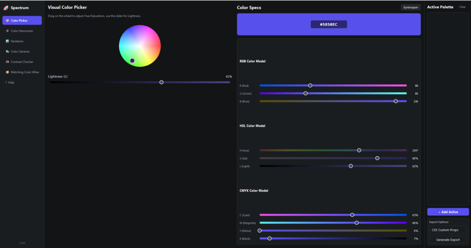Click the H (Hue) slider handle
Image resolution: width=471 pixels, height=248 pixels.
point(359,150)
